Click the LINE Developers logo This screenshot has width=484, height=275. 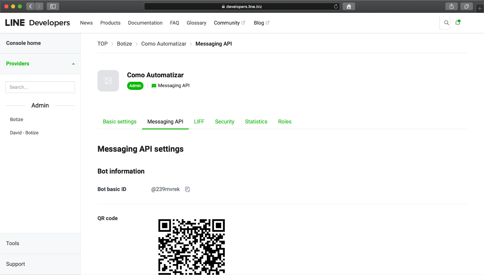coord(38,23)
